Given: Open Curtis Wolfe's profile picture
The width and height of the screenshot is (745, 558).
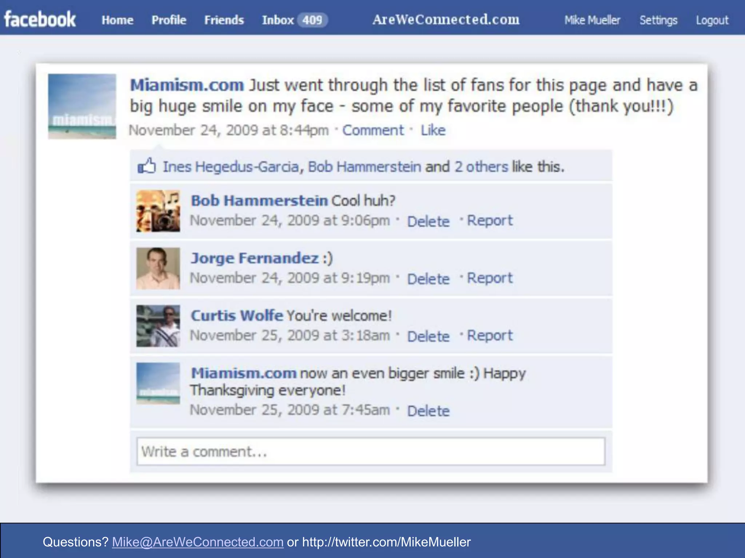Looking at the screenshot, I should (158, 326).
